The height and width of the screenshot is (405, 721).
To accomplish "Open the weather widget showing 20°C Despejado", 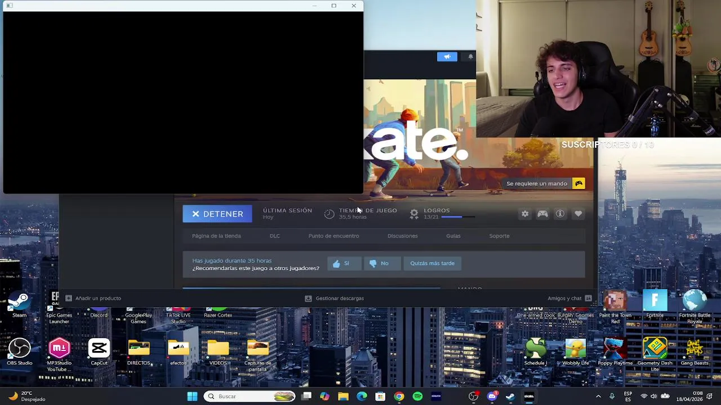I will click(x=27, y=397).
